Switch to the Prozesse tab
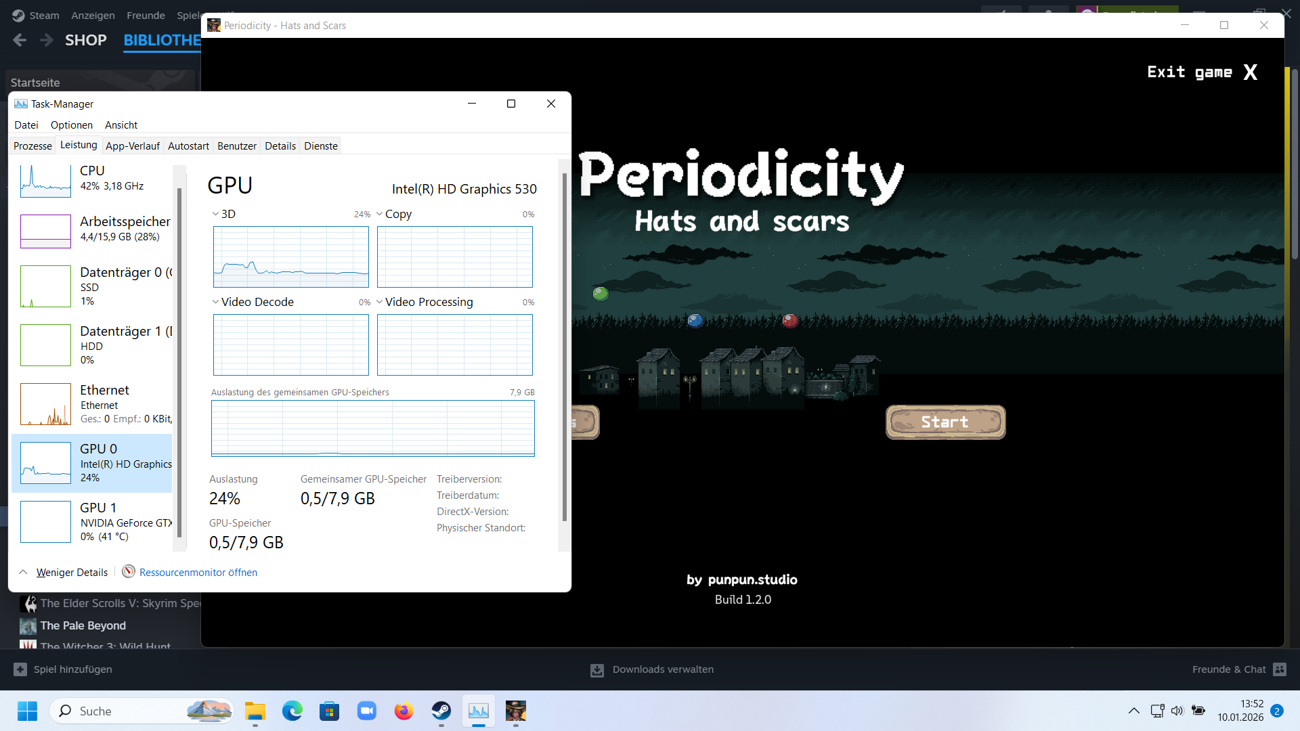 pos(32,146)
